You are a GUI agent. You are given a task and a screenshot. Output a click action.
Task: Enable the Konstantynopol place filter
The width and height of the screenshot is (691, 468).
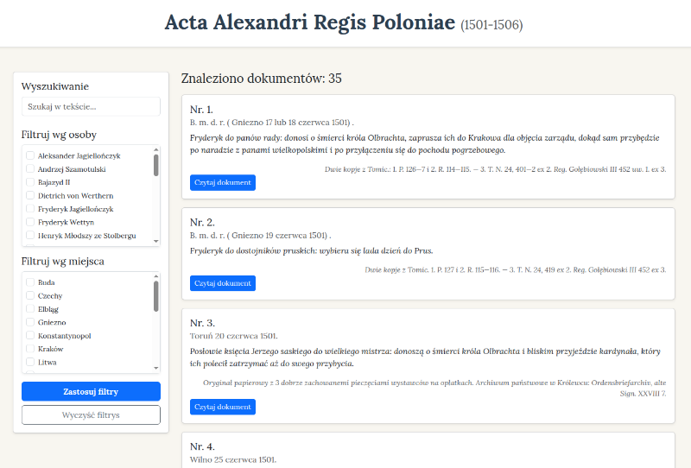point(30,336)
